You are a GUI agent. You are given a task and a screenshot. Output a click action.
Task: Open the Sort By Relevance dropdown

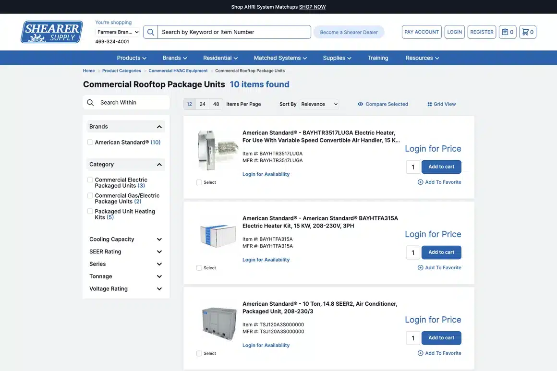[x=319, y=104]
